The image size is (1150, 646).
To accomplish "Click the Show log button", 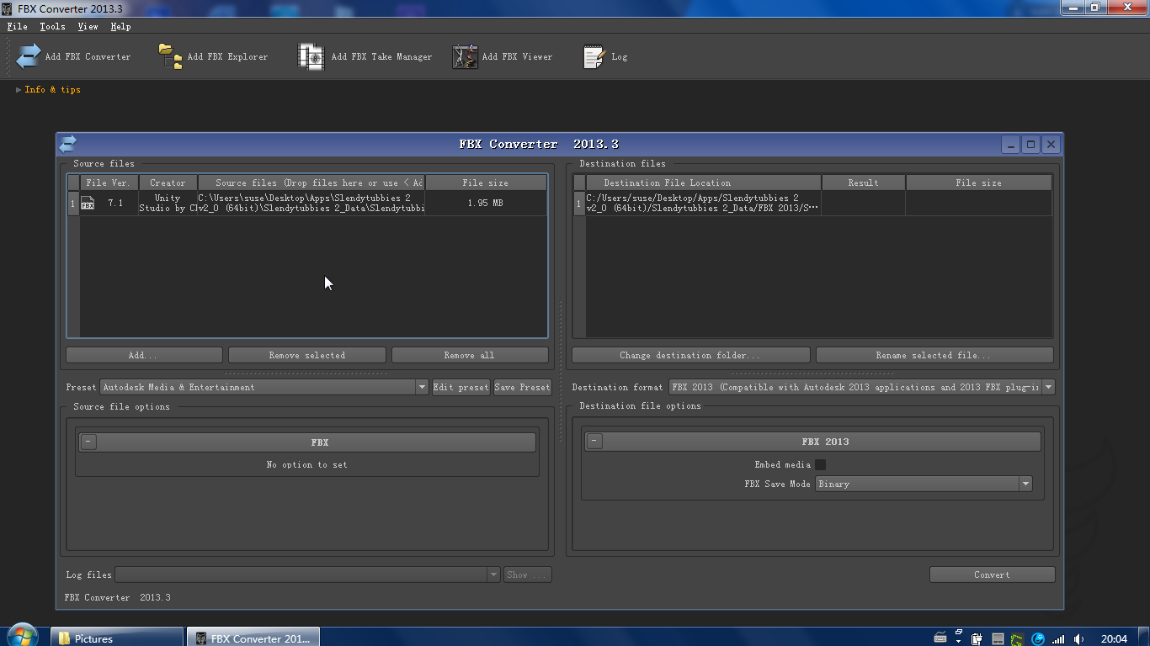I will coord(528,575).
